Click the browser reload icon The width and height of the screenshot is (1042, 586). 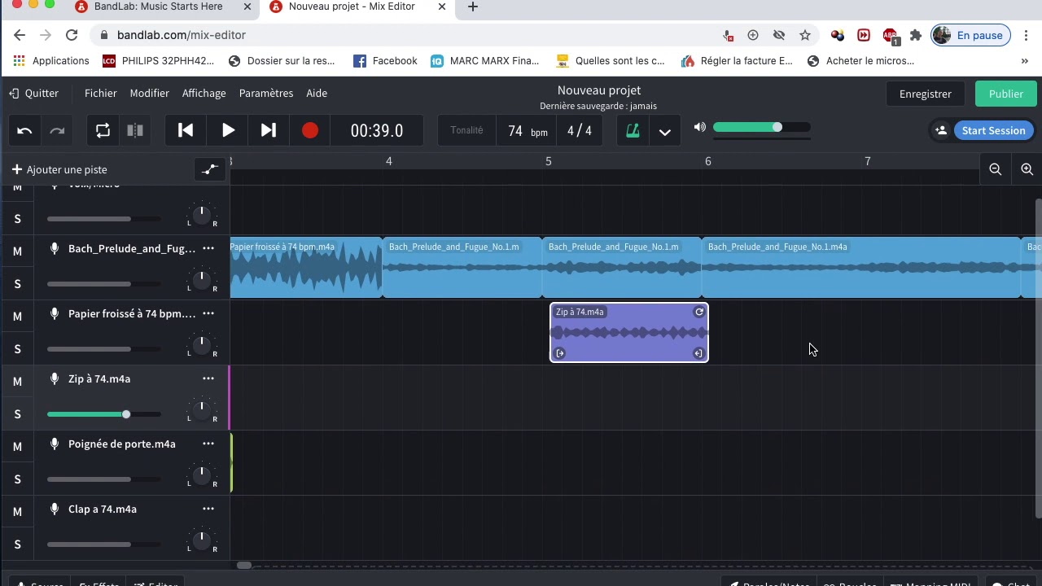click(x=72, y=35)
